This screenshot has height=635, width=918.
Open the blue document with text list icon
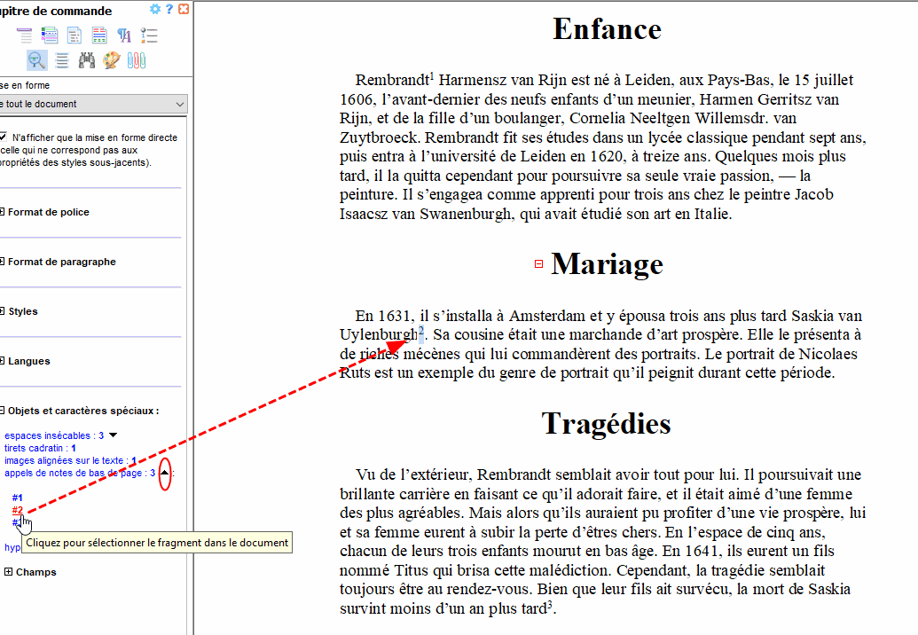point(75,35)
